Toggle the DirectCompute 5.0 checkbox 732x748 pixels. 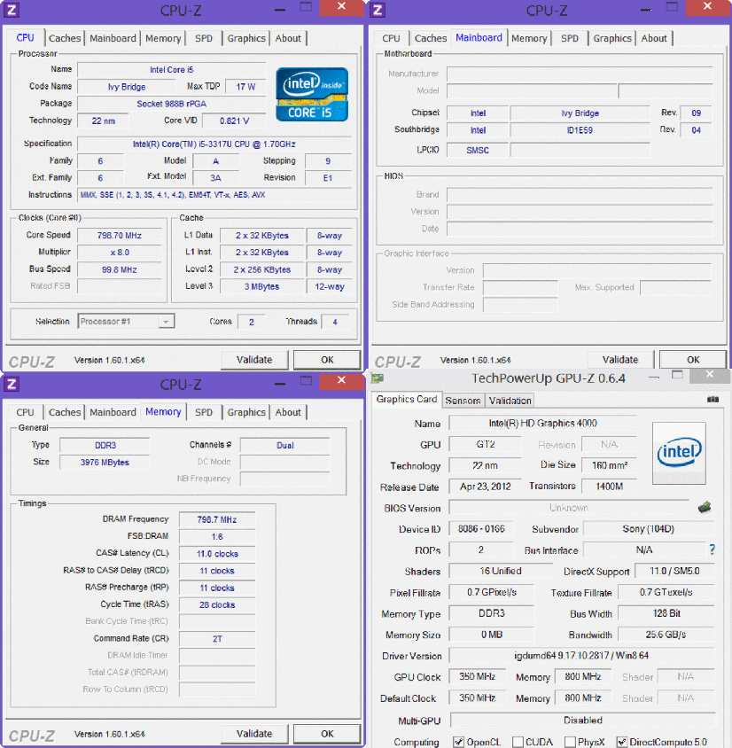(x=622, y=742)
